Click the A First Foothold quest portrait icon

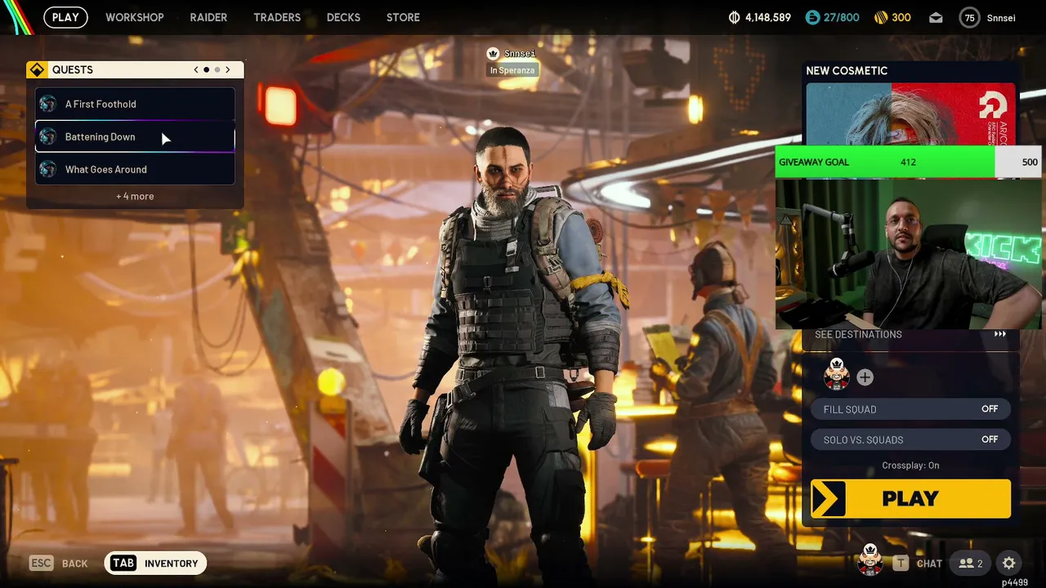48,104
